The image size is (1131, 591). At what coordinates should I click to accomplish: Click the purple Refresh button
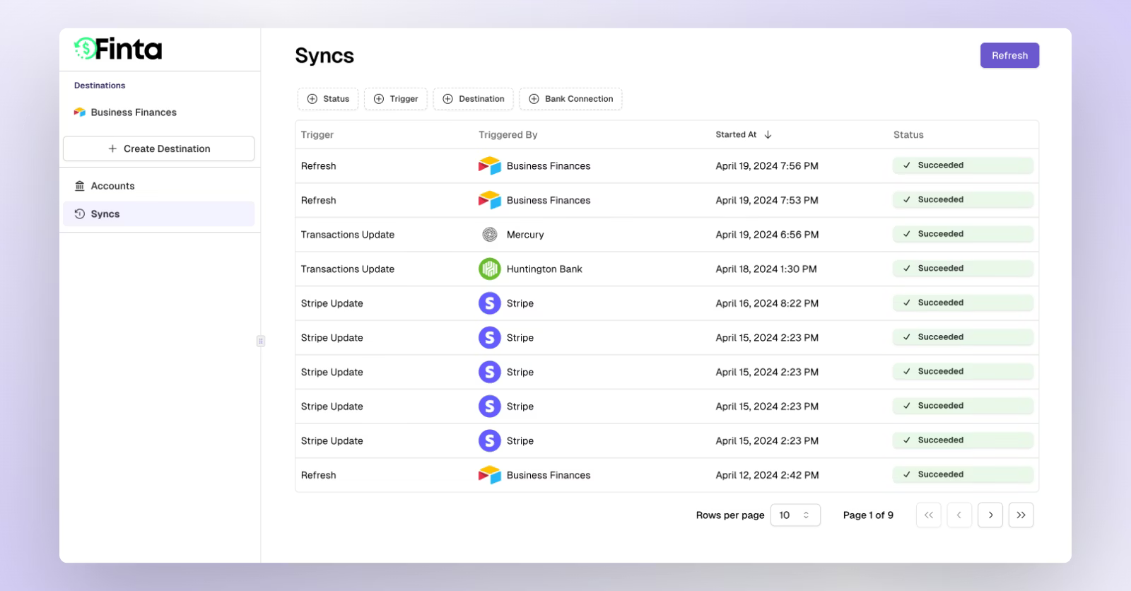[1009, 56]
